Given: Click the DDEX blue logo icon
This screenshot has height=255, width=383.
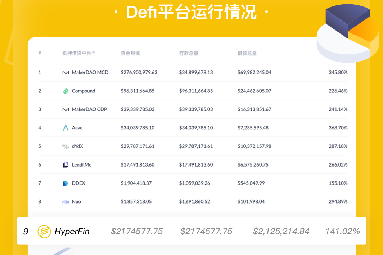Looking at the screenshot, I should tap(66, 183).
